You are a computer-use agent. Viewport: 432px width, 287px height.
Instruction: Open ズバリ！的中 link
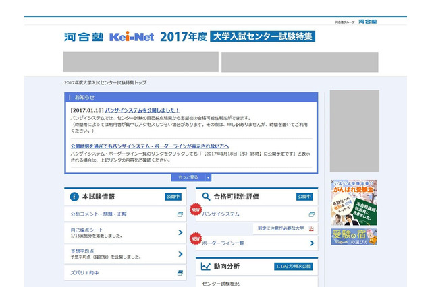tap(84, 273)
